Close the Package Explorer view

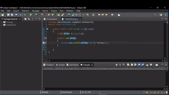pos(20,19)
